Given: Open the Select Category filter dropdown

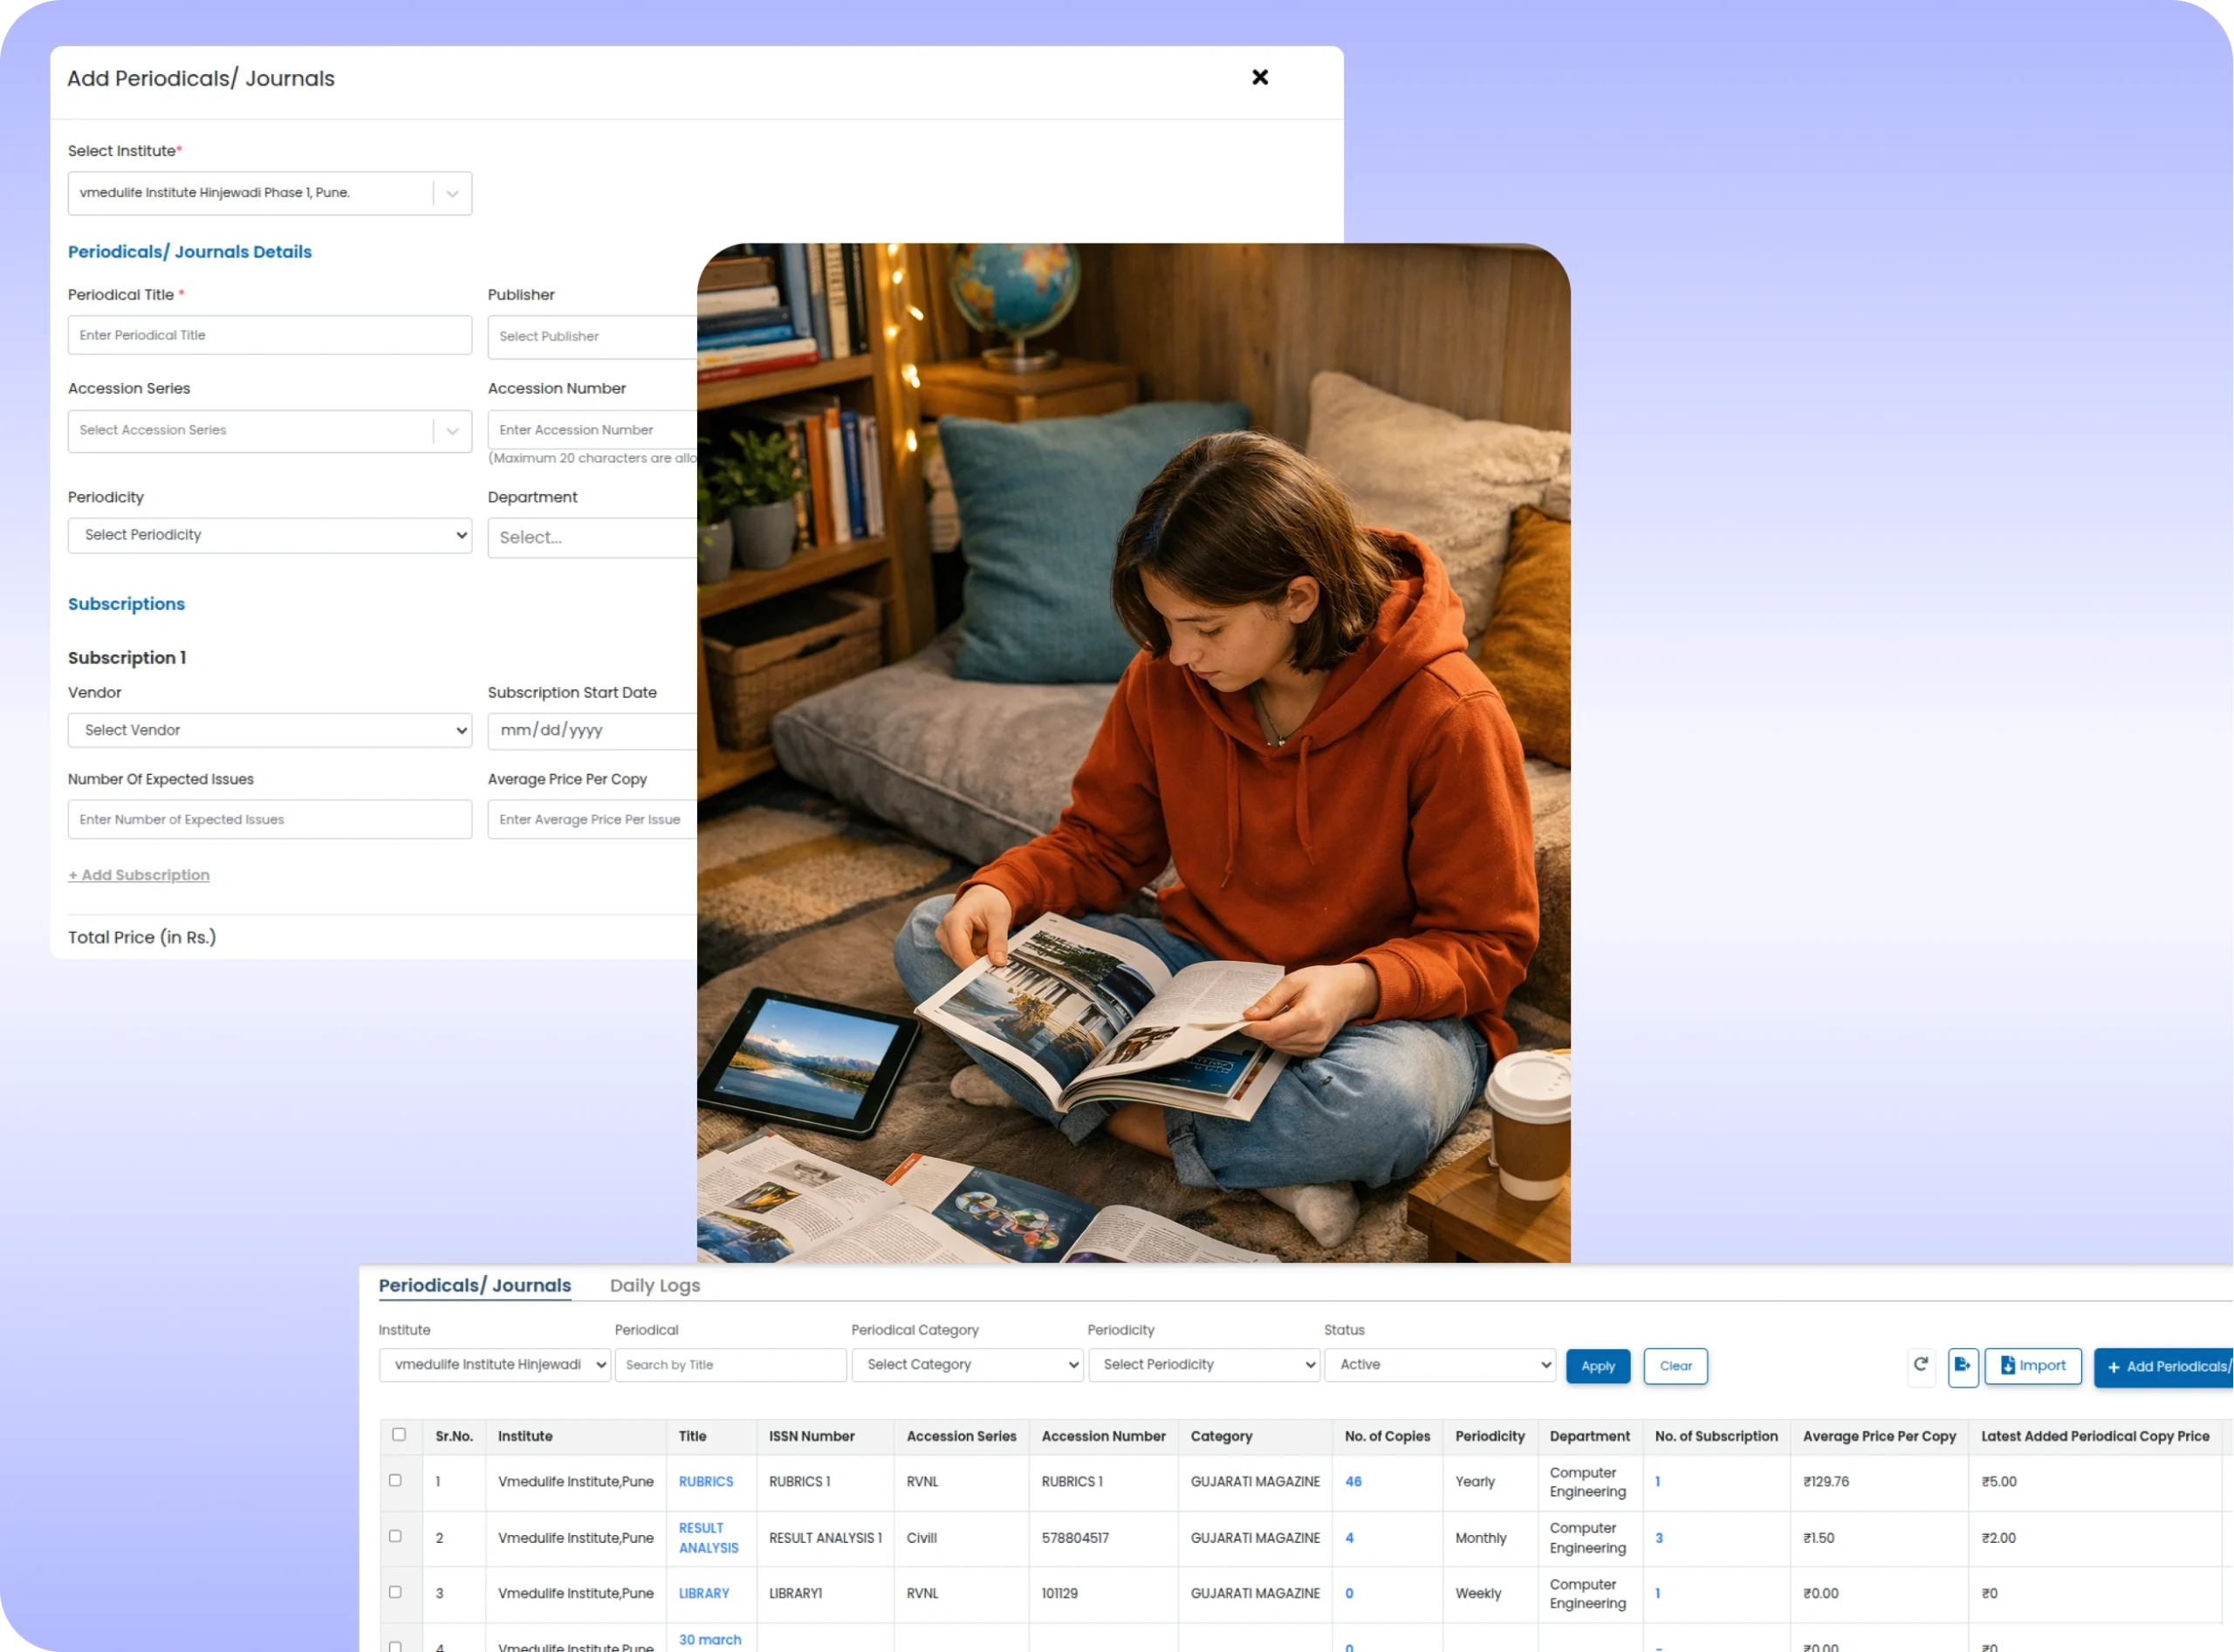Looking at the screenshot, I should pos(966,1365).
